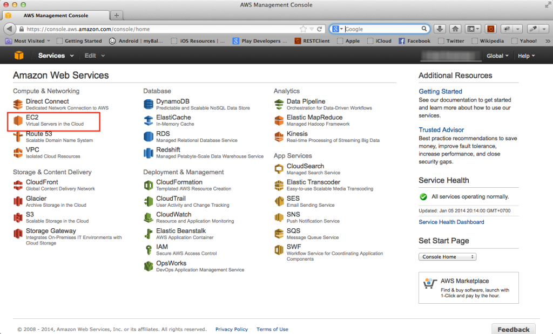Open the Direct Connect service icon

[18, 104]
